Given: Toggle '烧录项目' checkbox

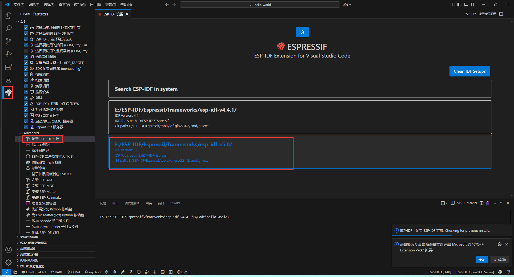Looking at the screenshot, I should pos(26,86).
